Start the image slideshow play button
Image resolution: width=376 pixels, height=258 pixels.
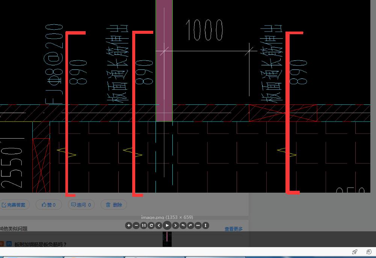click(167, 225)
